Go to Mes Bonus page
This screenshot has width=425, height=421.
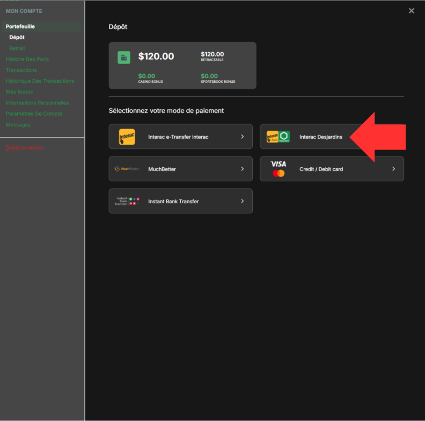point(19,92)
